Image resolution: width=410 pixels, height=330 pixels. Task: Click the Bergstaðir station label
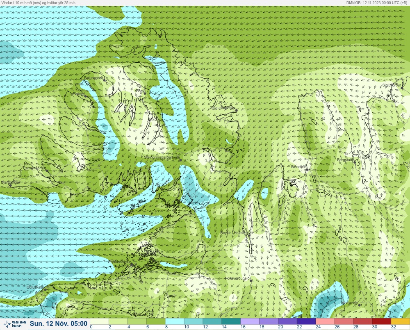point(345,159)
